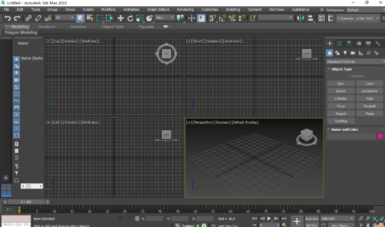This screenshot has height=227, width=385.
Task: Activate the Select and Rotate tool
Action: tap(130, 18)
